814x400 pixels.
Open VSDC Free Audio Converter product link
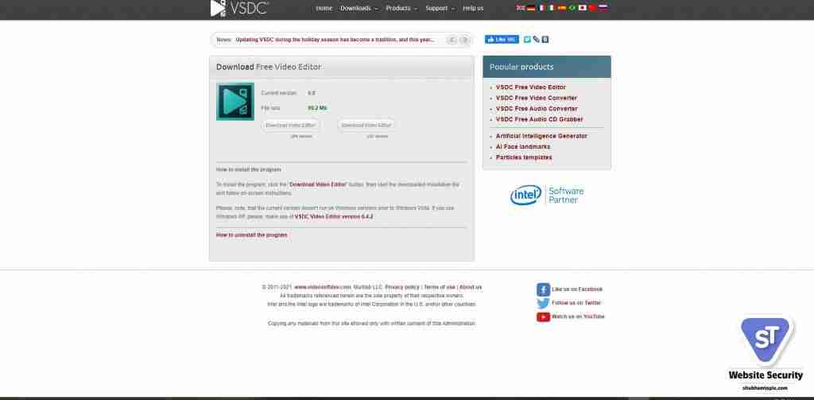pyautogui.click(x=537, y=109)
